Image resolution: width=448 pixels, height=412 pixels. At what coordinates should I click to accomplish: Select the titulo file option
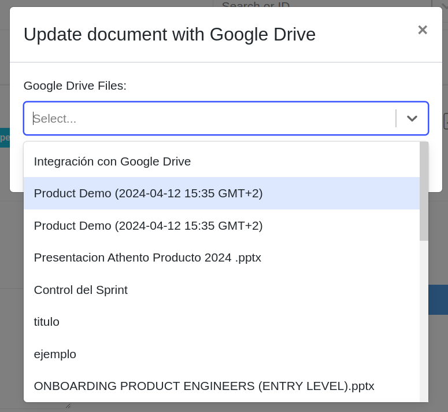click(x=47, y=322)
